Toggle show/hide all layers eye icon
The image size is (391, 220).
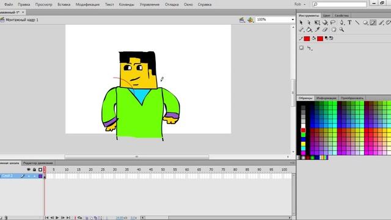click(29, 170)
